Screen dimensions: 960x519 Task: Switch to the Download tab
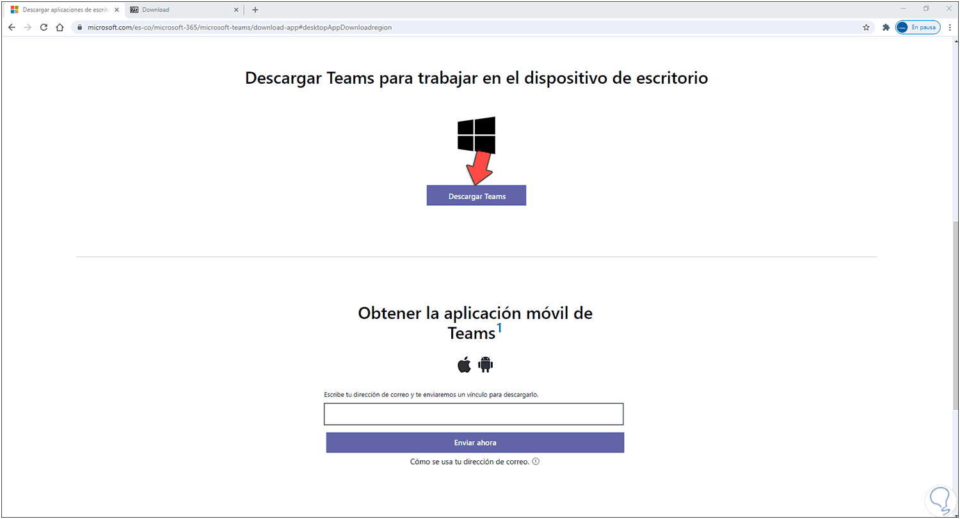coord(184,10)
